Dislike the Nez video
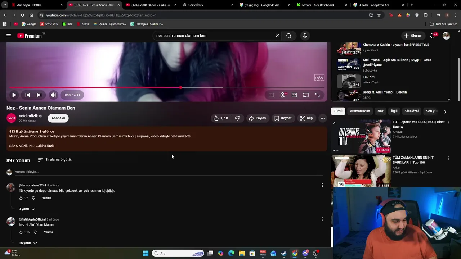 click(237, 118)
